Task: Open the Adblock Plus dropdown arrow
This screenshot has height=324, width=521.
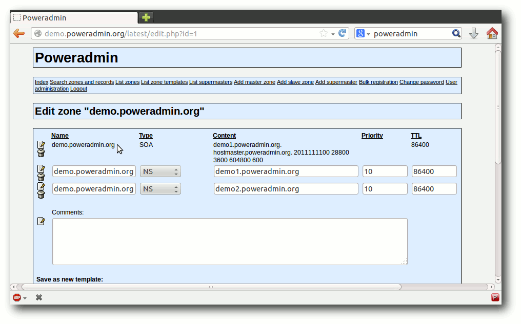Action: [x=25, y=298]
